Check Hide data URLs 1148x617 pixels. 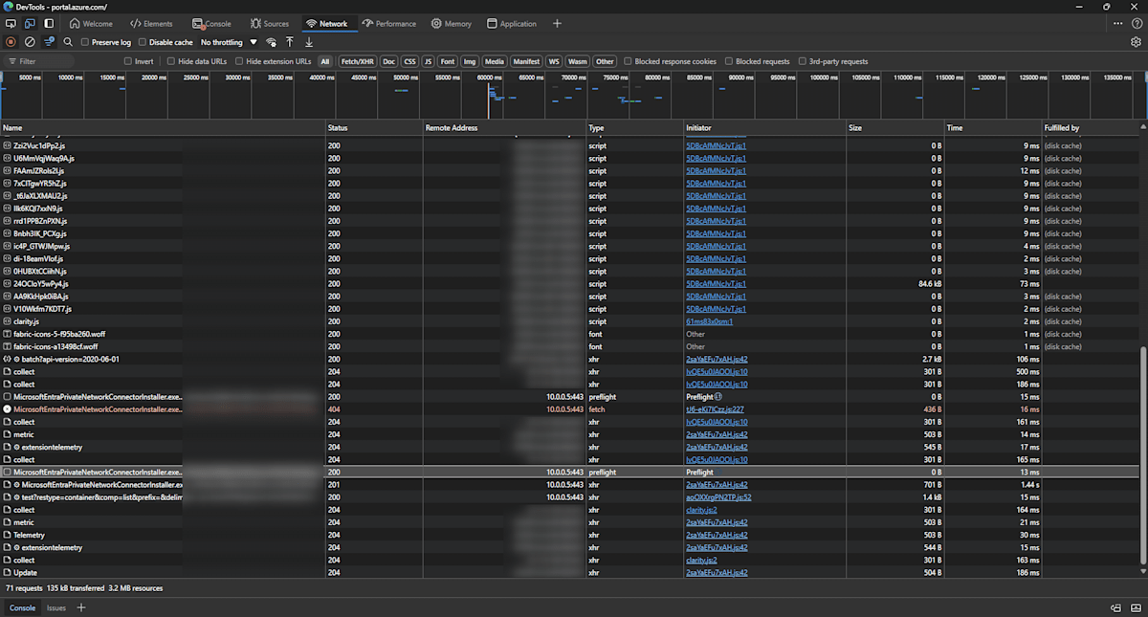[x=171, y=61]
